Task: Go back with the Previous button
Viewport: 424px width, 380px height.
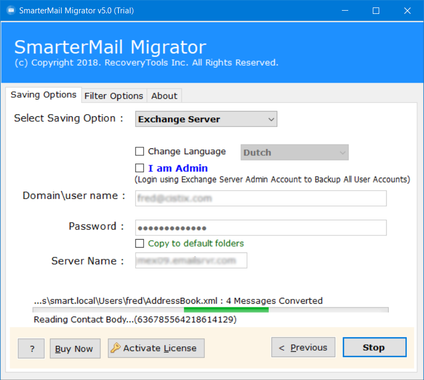Action: 303,347
